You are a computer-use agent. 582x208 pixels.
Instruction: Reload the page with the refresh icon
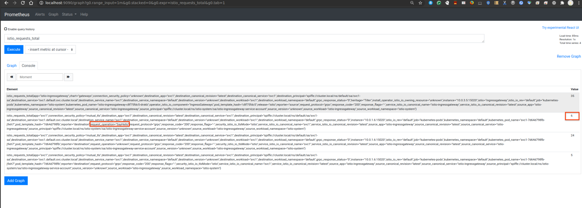click(x=23, y=3)
